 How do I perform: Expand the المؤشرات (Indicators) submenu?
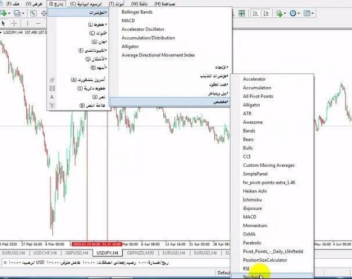(x=78, y=12)
